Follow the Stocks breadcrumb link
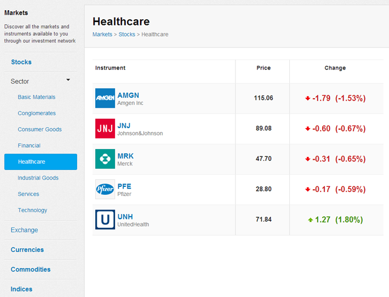This screenshot has width=389, height=297. click(127, 34)
